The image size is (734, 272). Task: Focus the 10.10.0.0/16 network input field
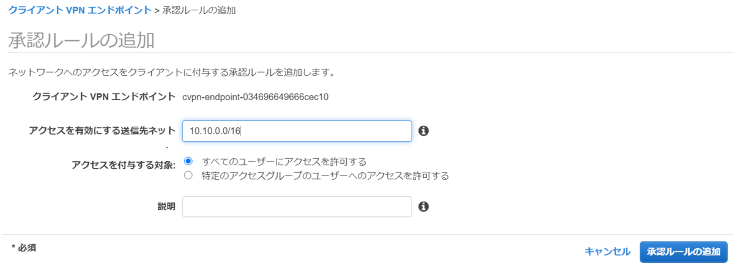[297, 131]
